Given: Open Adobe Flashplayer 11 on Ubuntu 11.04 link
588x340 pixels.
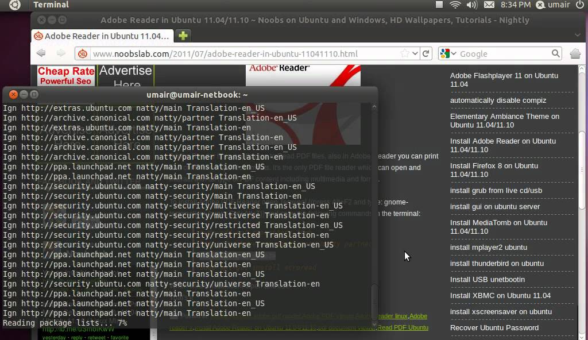Looking at the screenshot, I should point(504,80).
